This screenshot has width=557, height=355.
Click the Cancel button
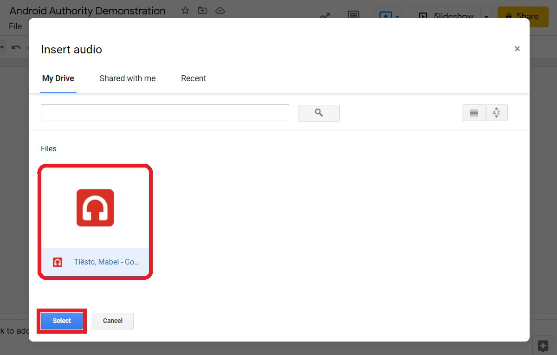click(x=113, y=321)
